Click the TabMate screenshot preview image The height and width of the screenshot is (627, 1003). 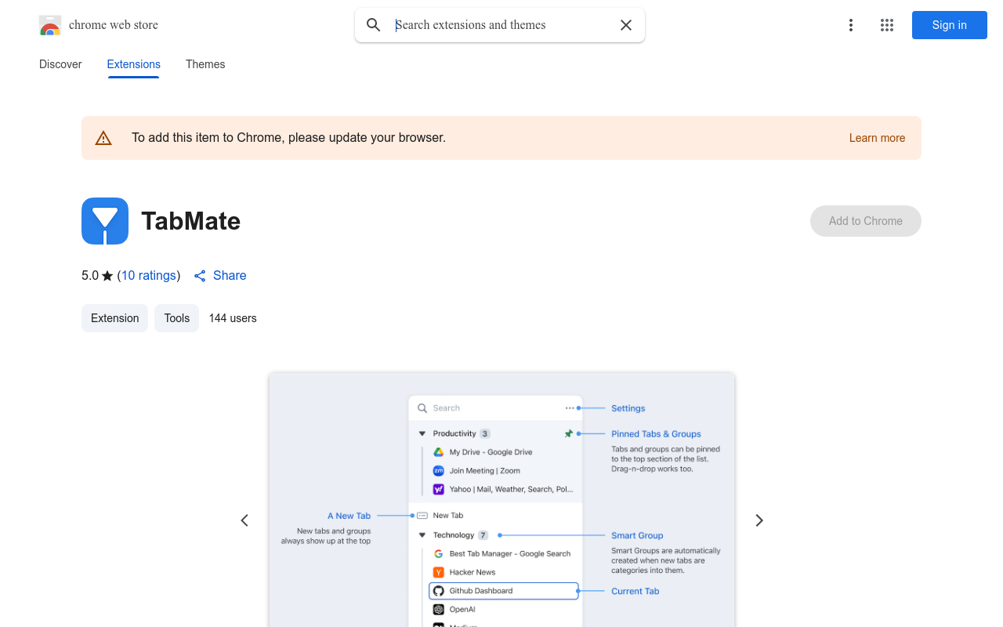(501, 499)
